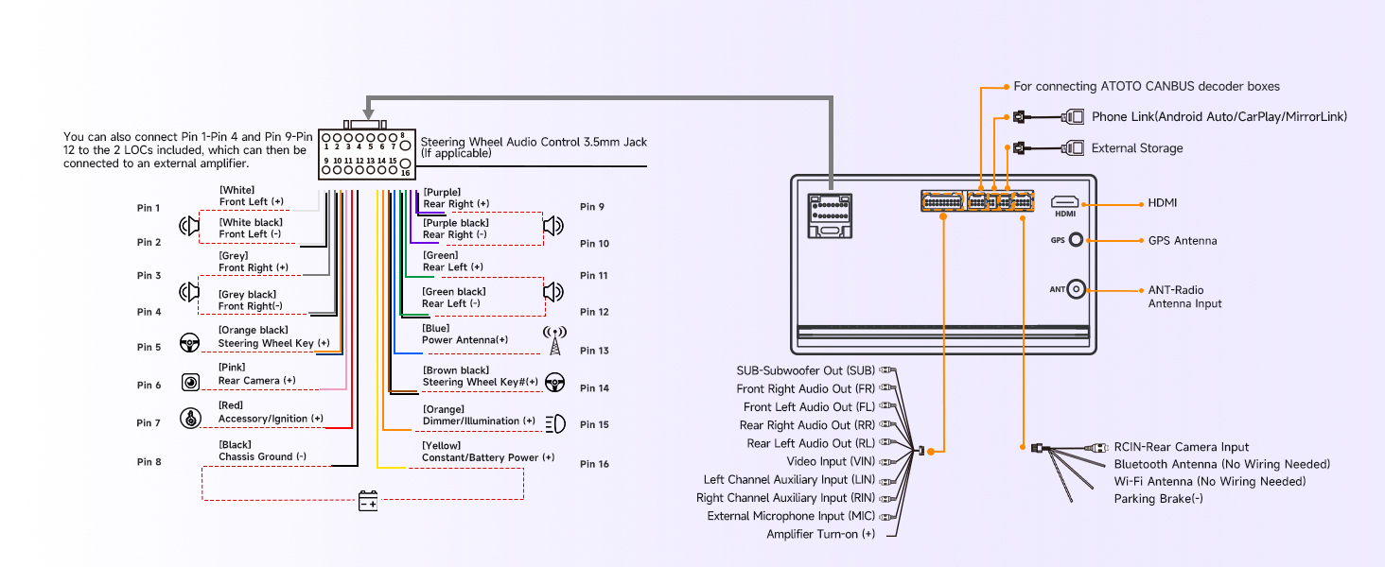1385x567 pixels.
Task: Click the battery icon below the wiring
Action: (368, 501)
